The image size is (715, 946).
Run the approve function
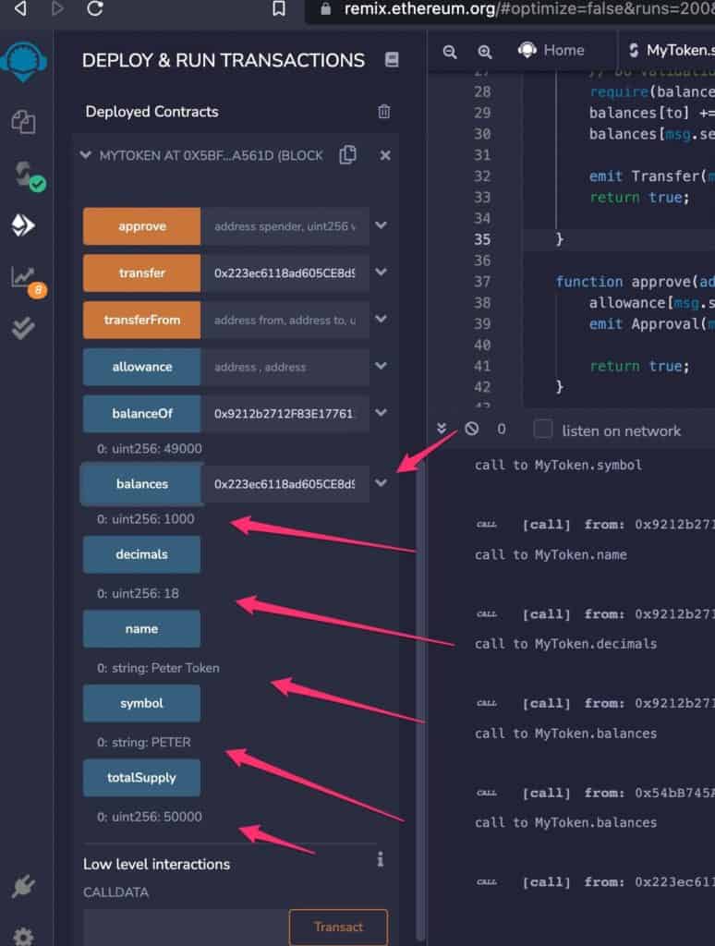point(141,226)
